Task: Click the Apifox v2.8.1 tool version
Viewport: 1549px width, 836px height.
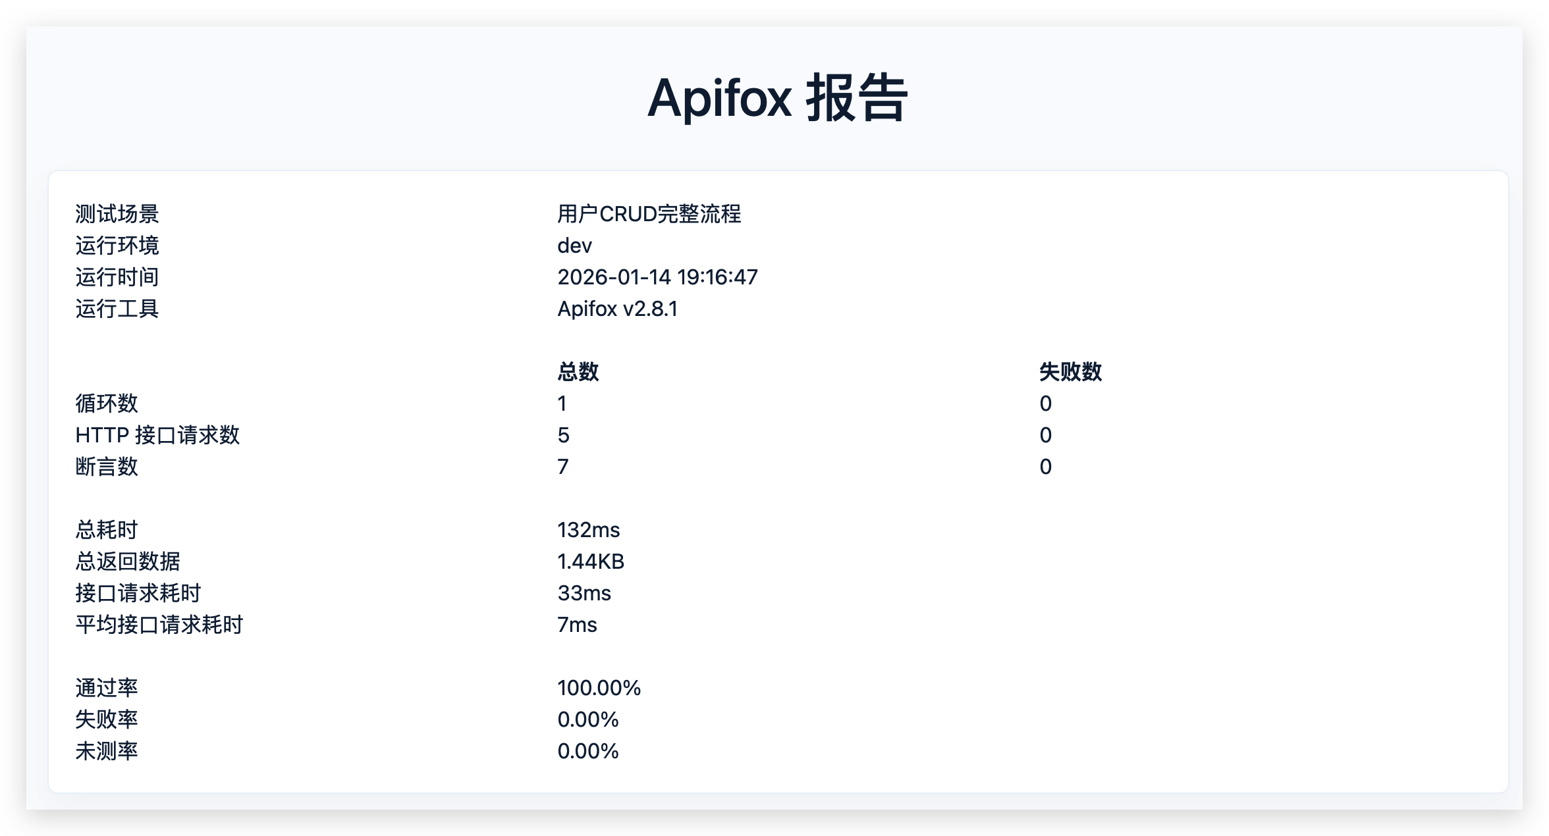Action: click(x=617, y=309)
